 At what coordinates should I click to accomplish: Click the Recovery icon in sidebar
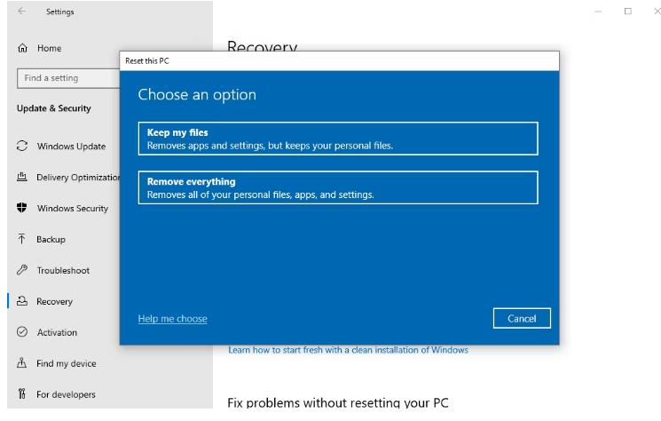22,301
